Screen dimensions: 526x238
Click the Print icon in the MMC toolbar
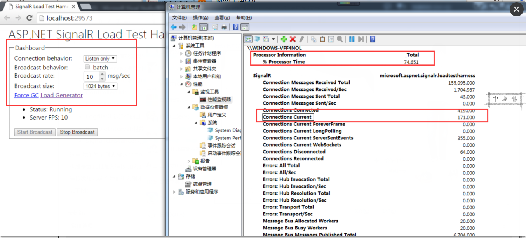[x=224, y=27]
